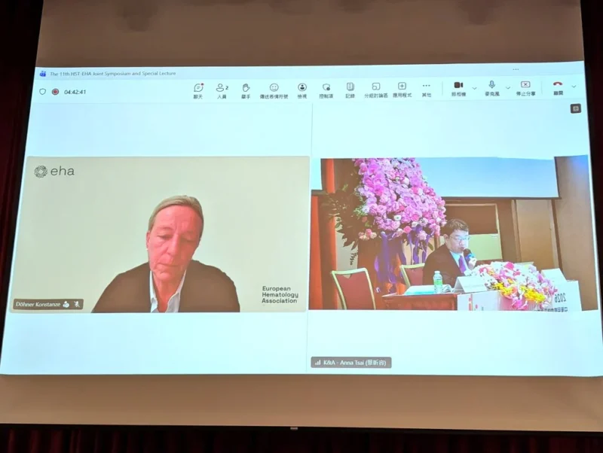Stop sharing the screen
Image resolution: width=603 pixels, height=453 pixels.
[525, 87]
